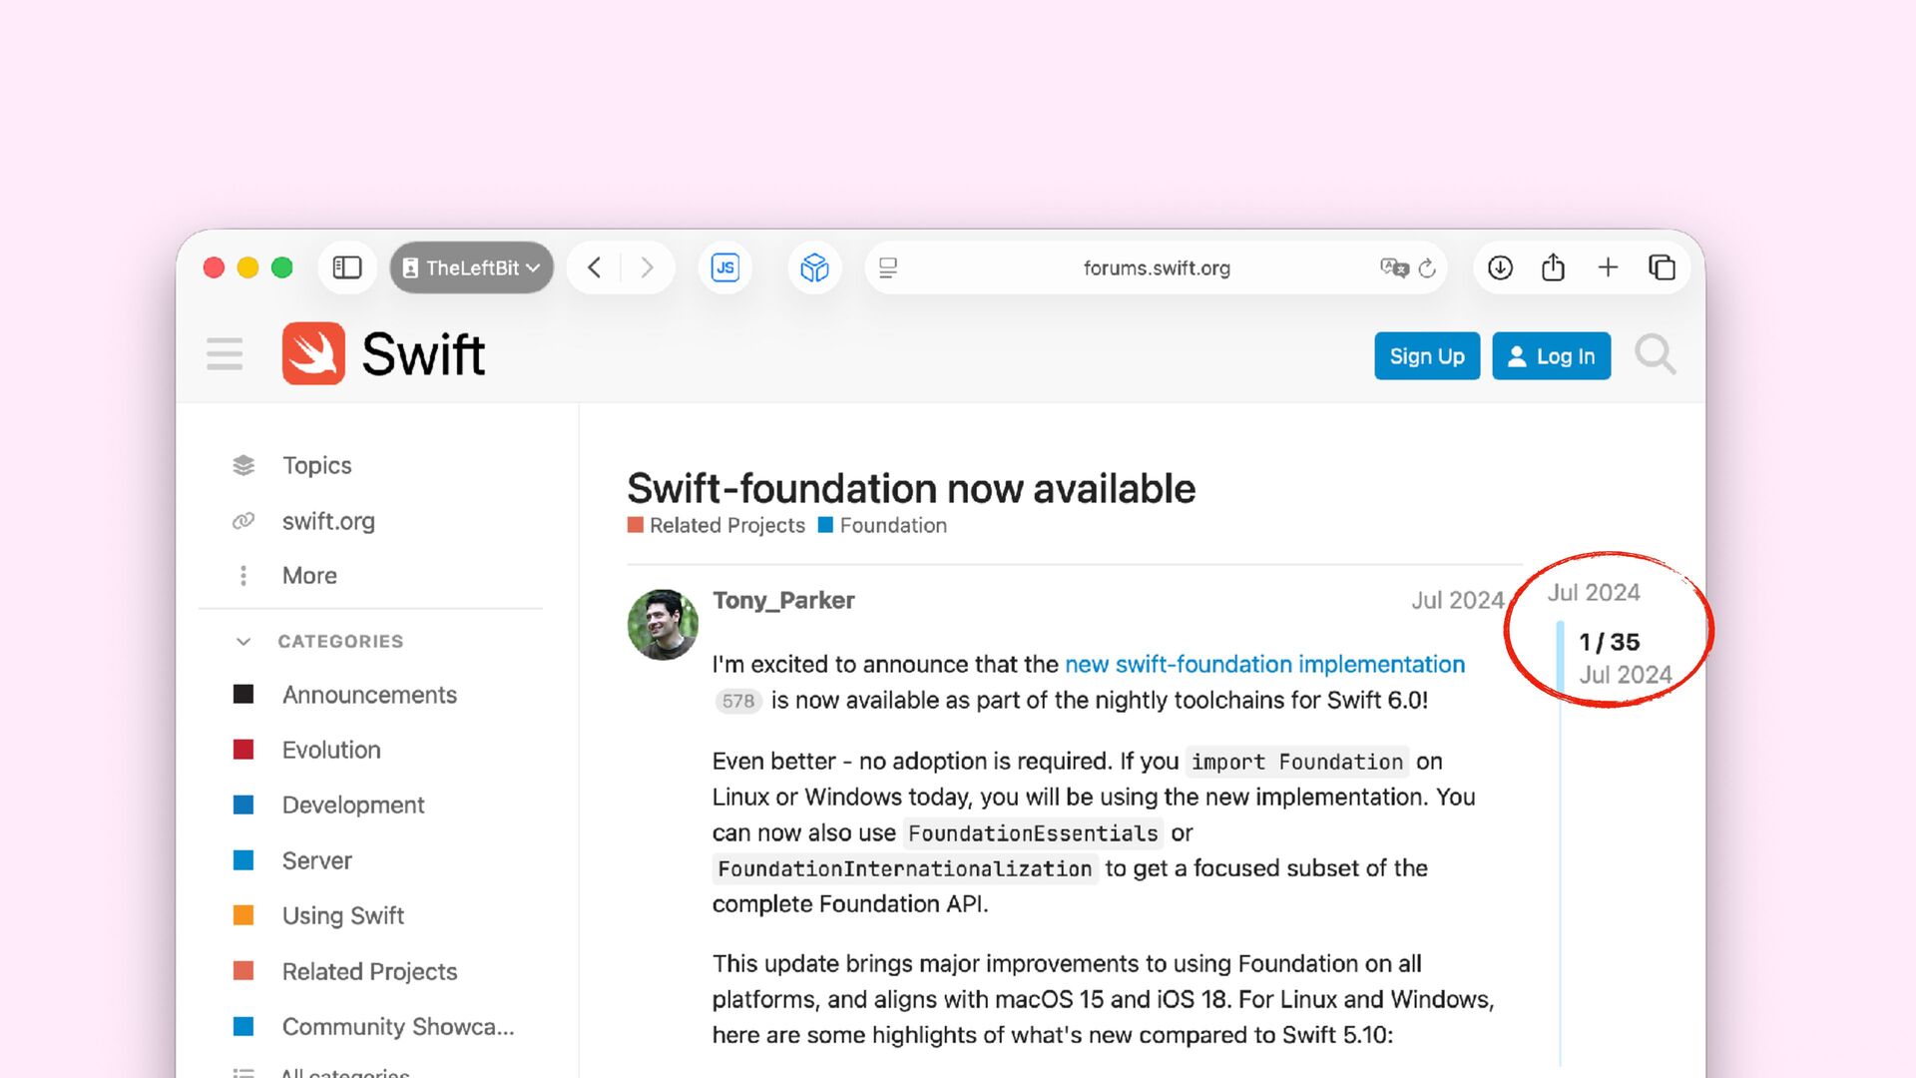This screenshot has height=1078, width=1916.
Task: Click the translate page icon
Action: 1393,268
